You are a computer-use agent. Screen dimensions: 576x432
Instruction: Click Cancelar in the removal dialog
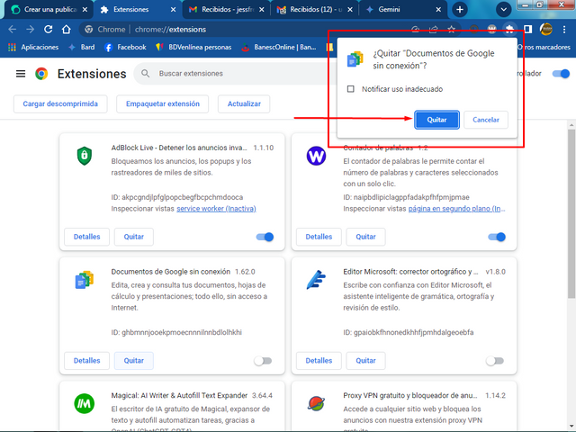(x=486, y=120)
